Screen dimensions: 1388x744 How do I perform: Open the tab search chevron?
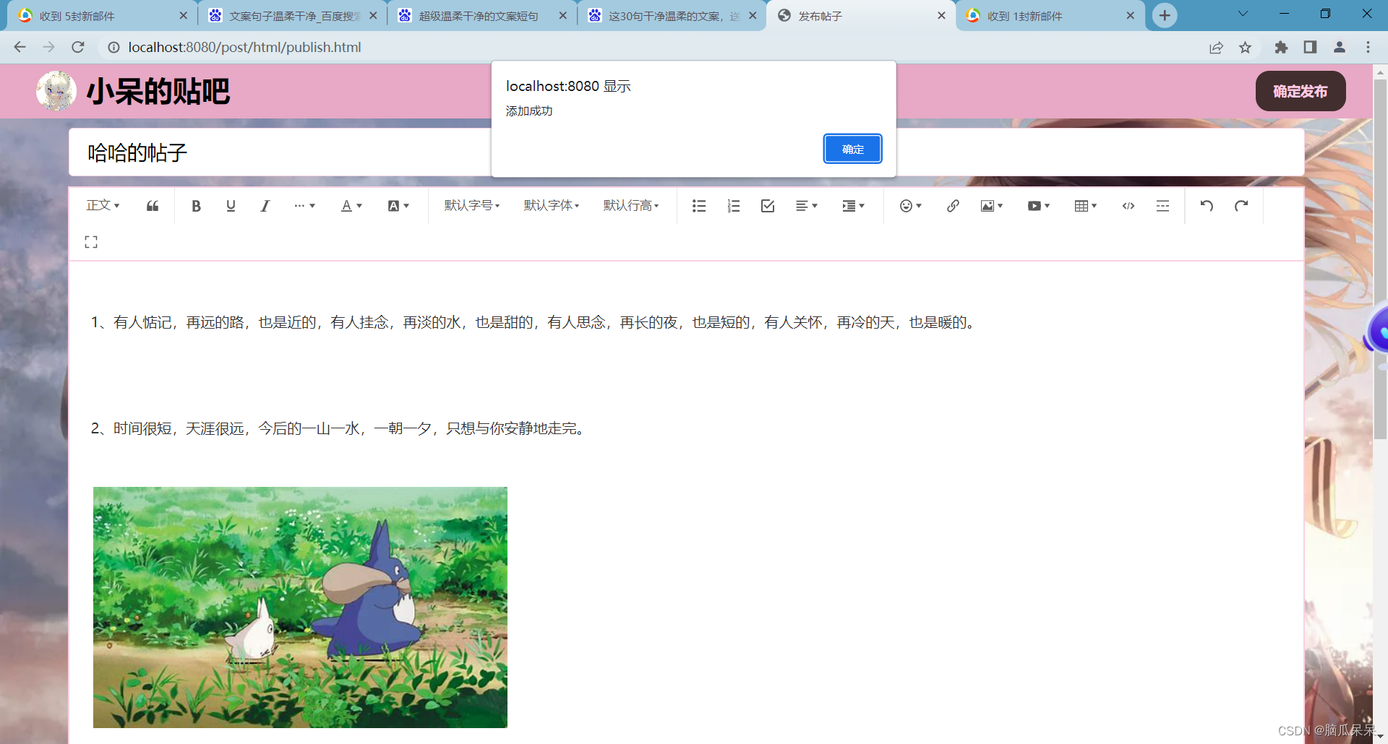tap(1243, 14)
